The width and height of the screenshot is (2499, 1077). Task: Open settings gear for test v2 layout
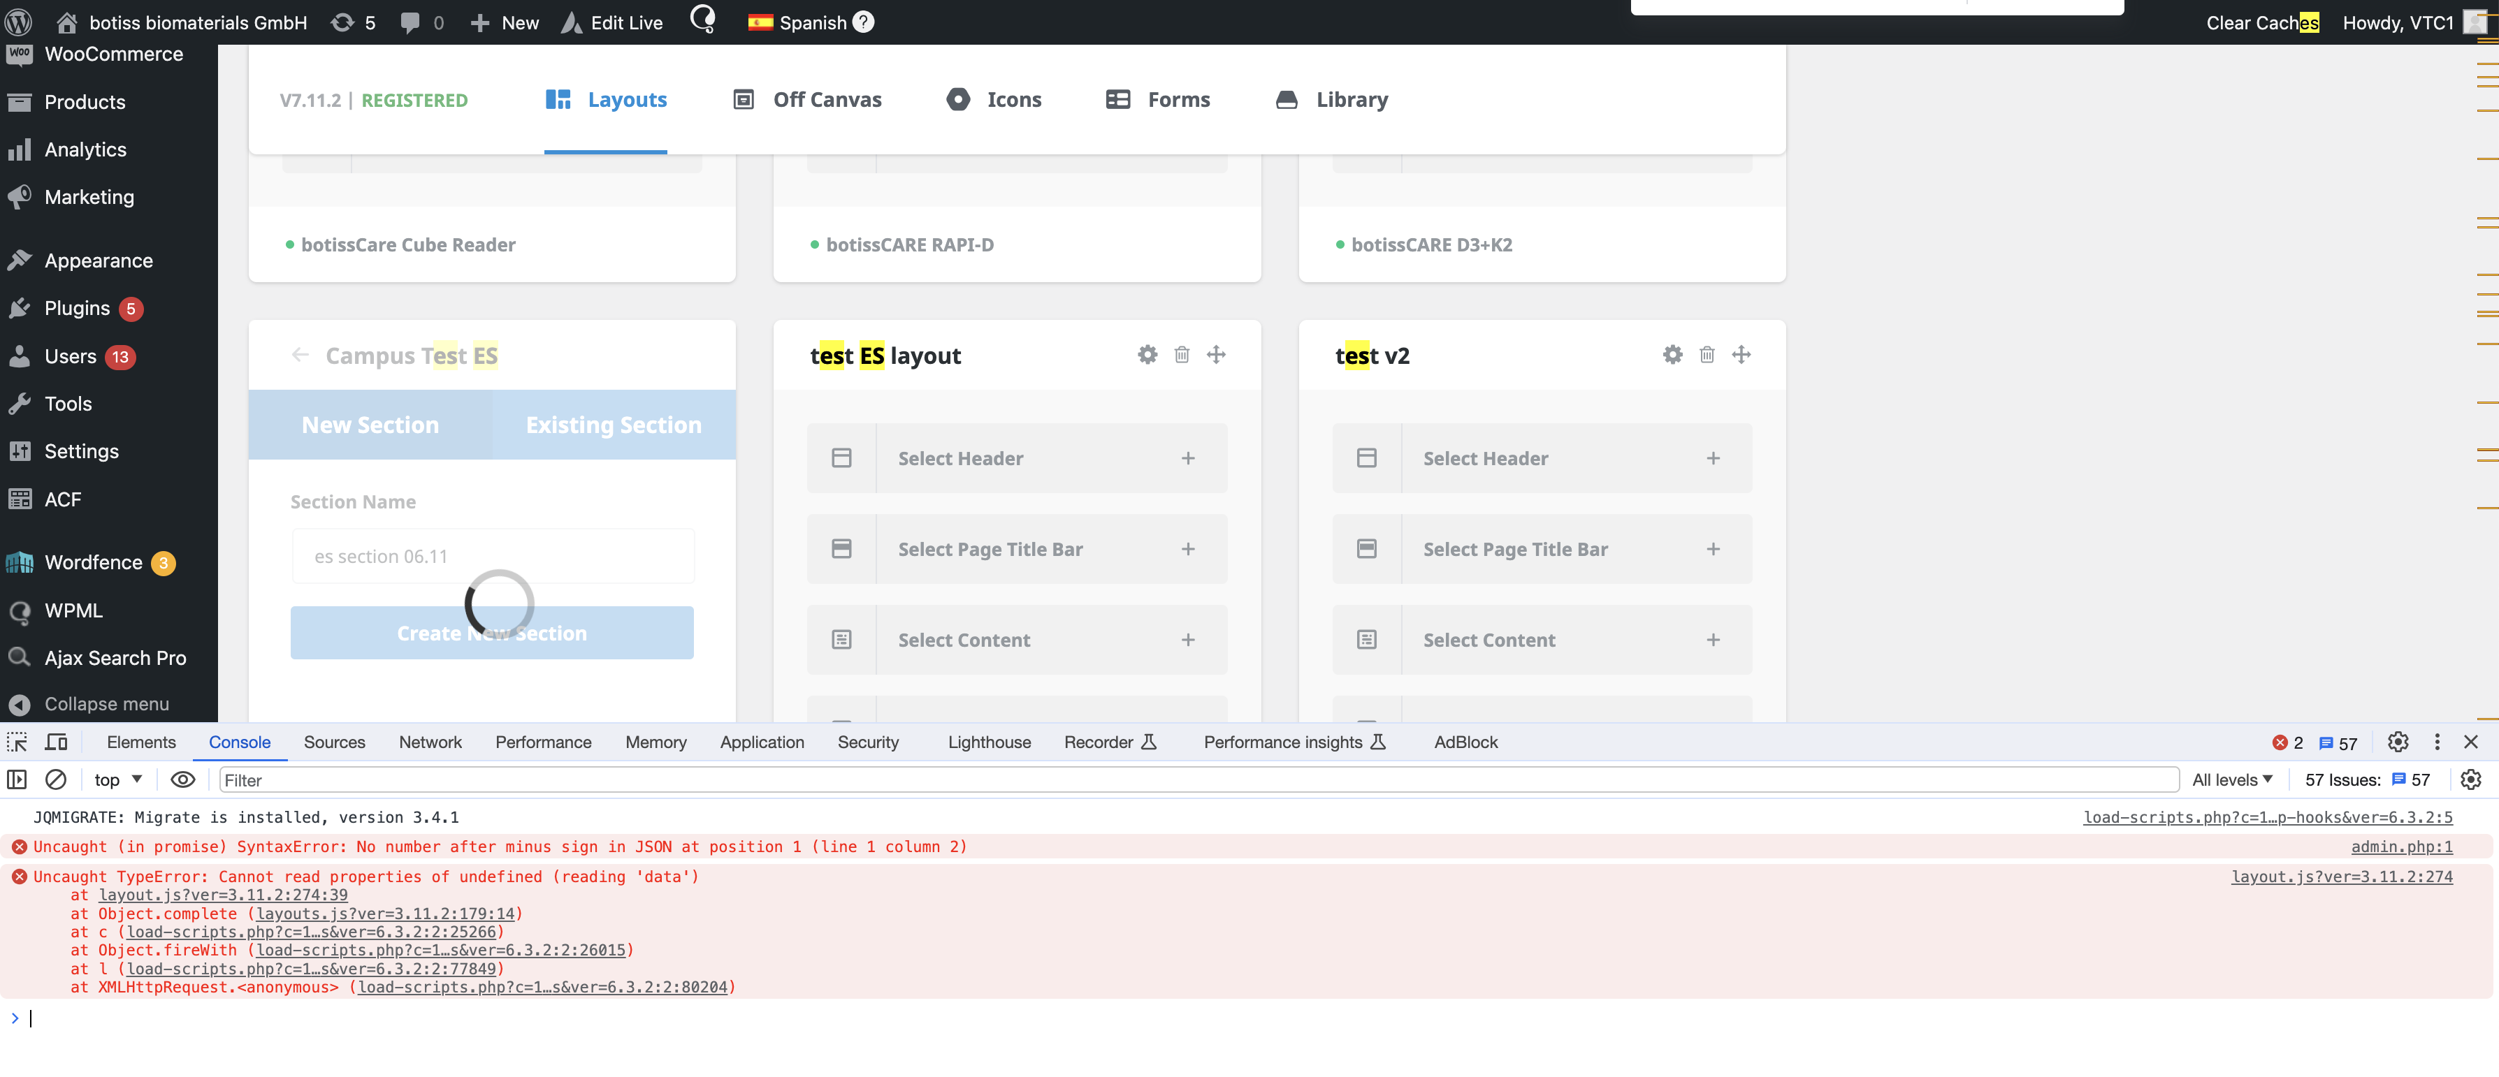pyautogui.click(x=1672, y=354)
